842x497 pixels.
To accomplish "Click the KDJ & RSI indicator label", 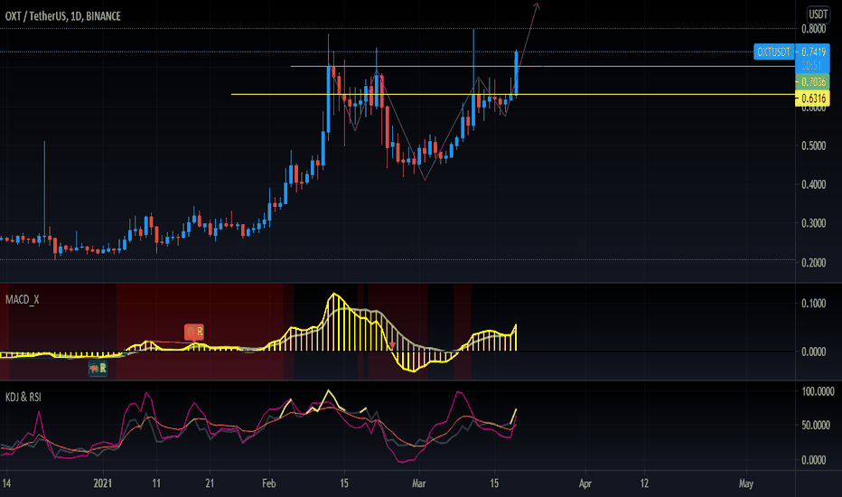I will [23, 397].
